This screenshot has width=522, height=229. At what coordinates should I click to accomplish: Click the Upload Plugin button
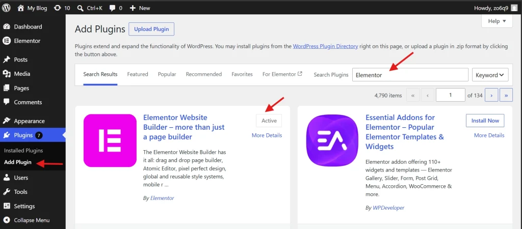(151, 29)
